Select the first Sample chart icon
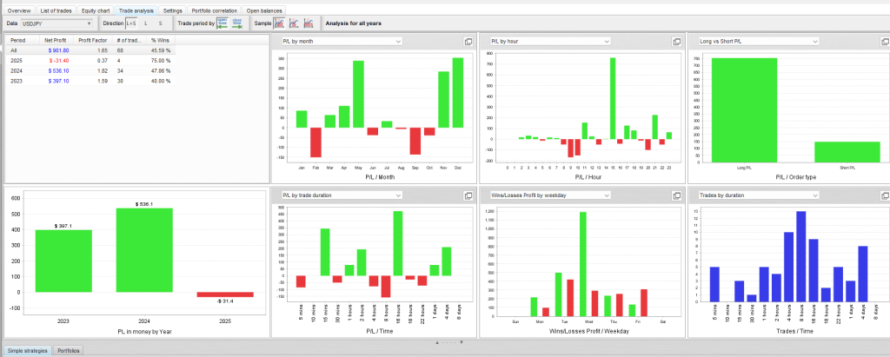 click(279, 23)
